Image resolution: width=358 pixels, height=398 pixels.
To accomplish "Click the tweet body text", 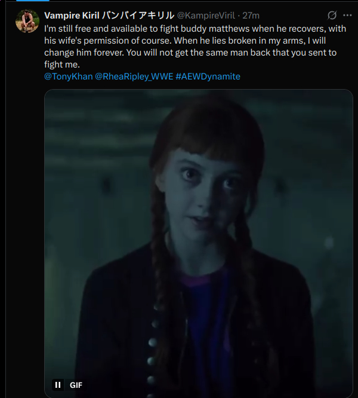I will pos(179,41).
